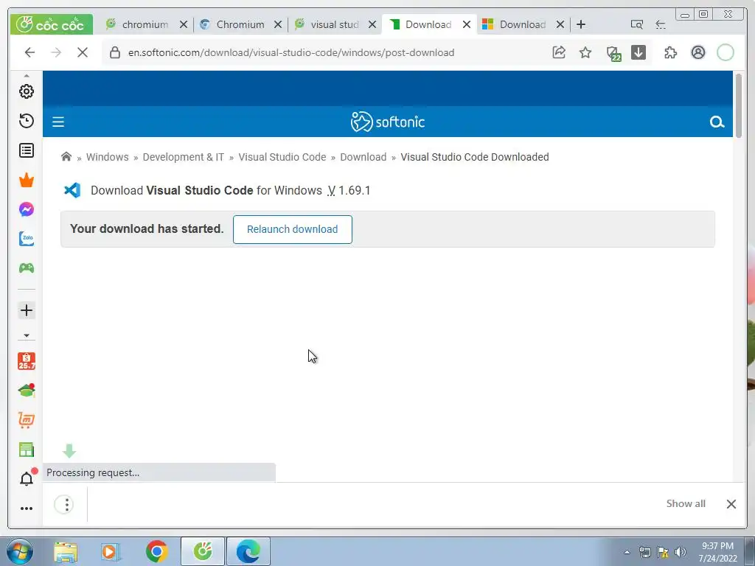Click the Softonic logo
The height and width of the screenshot is (566, 755).
(388, 122)
